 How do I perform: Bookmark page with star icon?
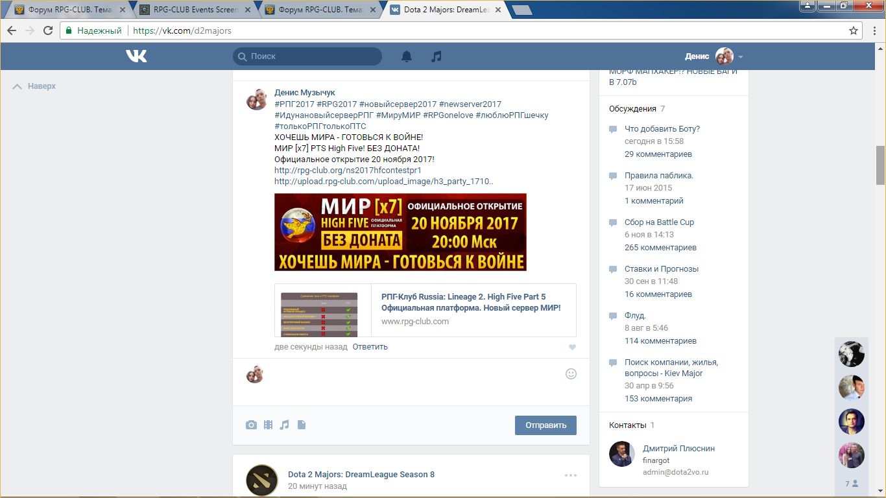point(854,30)
